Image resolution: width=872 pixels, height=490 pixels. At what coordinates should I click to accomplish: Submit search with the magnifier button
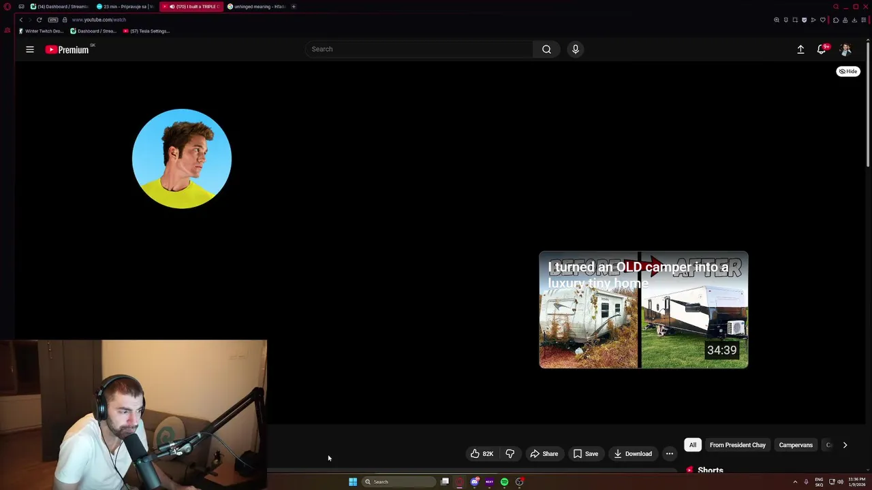[546, 49]
